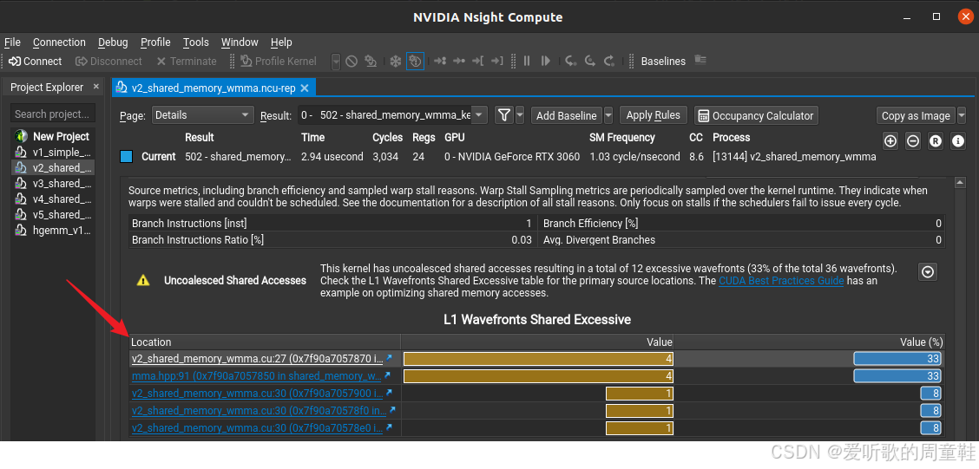Viewport: 979px width, 469px height.
Task: Click the Step In icon
Action: coord(571,62)
